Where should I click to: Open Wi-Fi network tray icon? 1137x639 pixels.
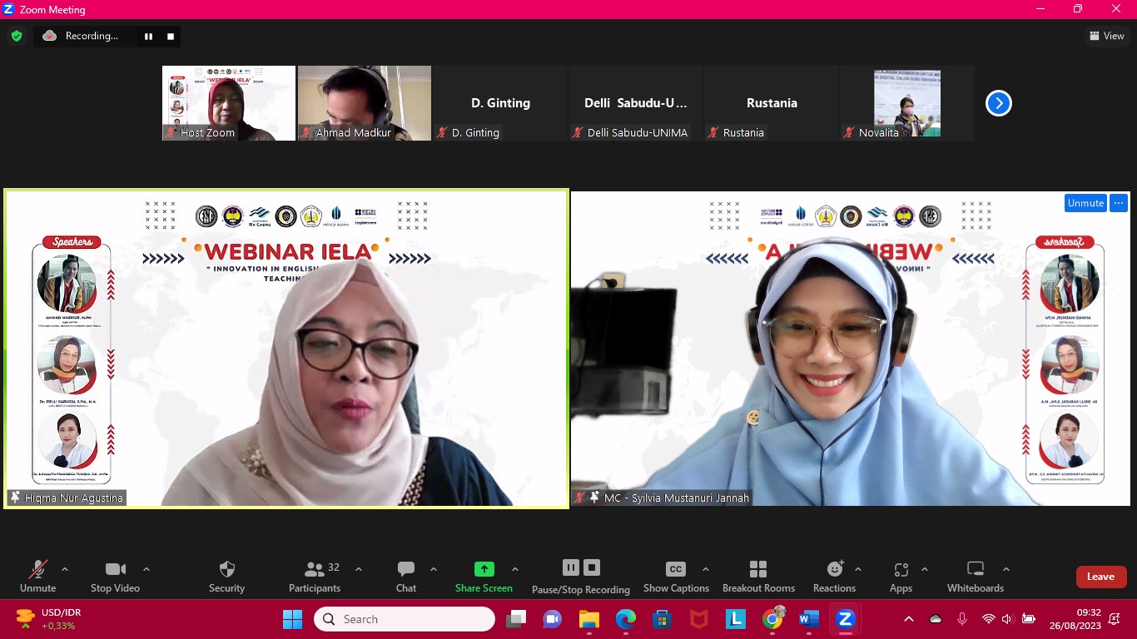click(988, 619)
